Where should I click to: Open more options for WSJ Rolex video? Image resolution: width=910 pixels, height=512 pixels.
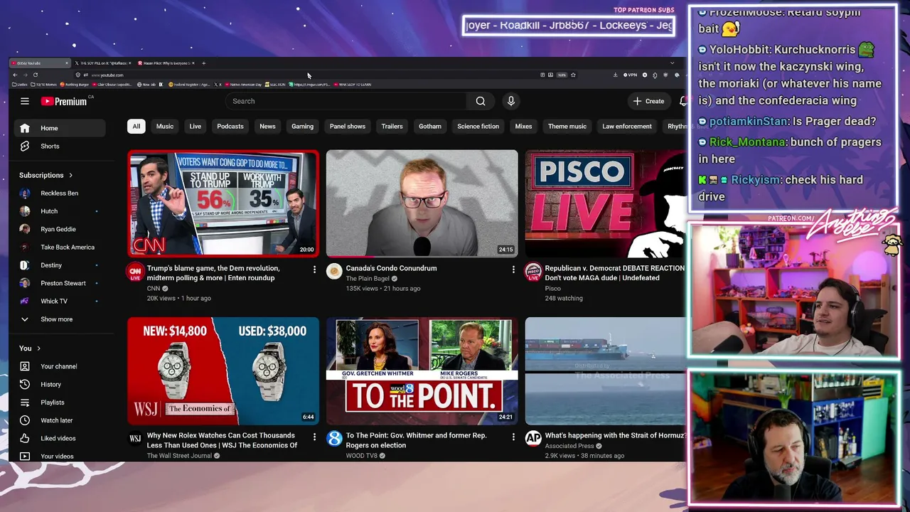[314, 437]
